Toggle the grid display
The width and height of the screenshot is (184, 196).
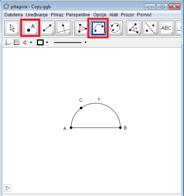pos(16,42)
